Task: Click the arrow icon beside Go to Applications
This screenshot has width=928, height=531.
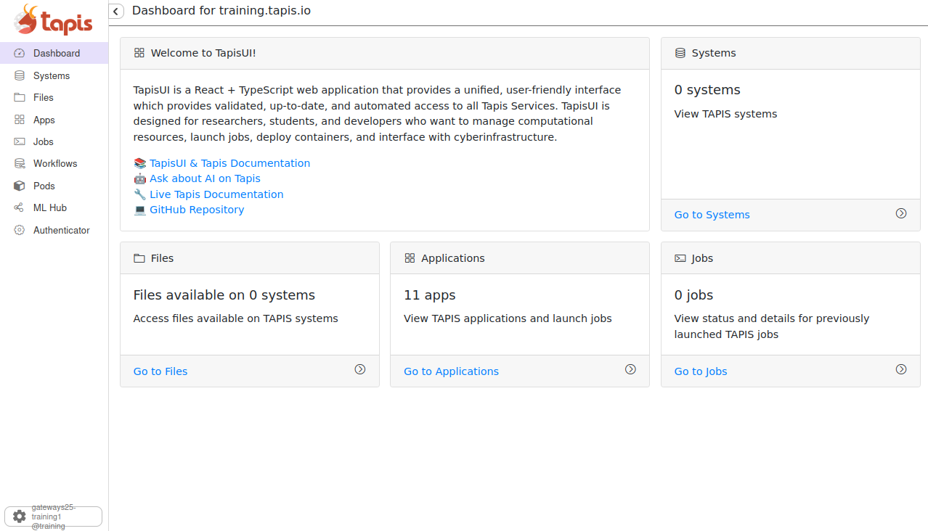Action: [x=630, y=369]
